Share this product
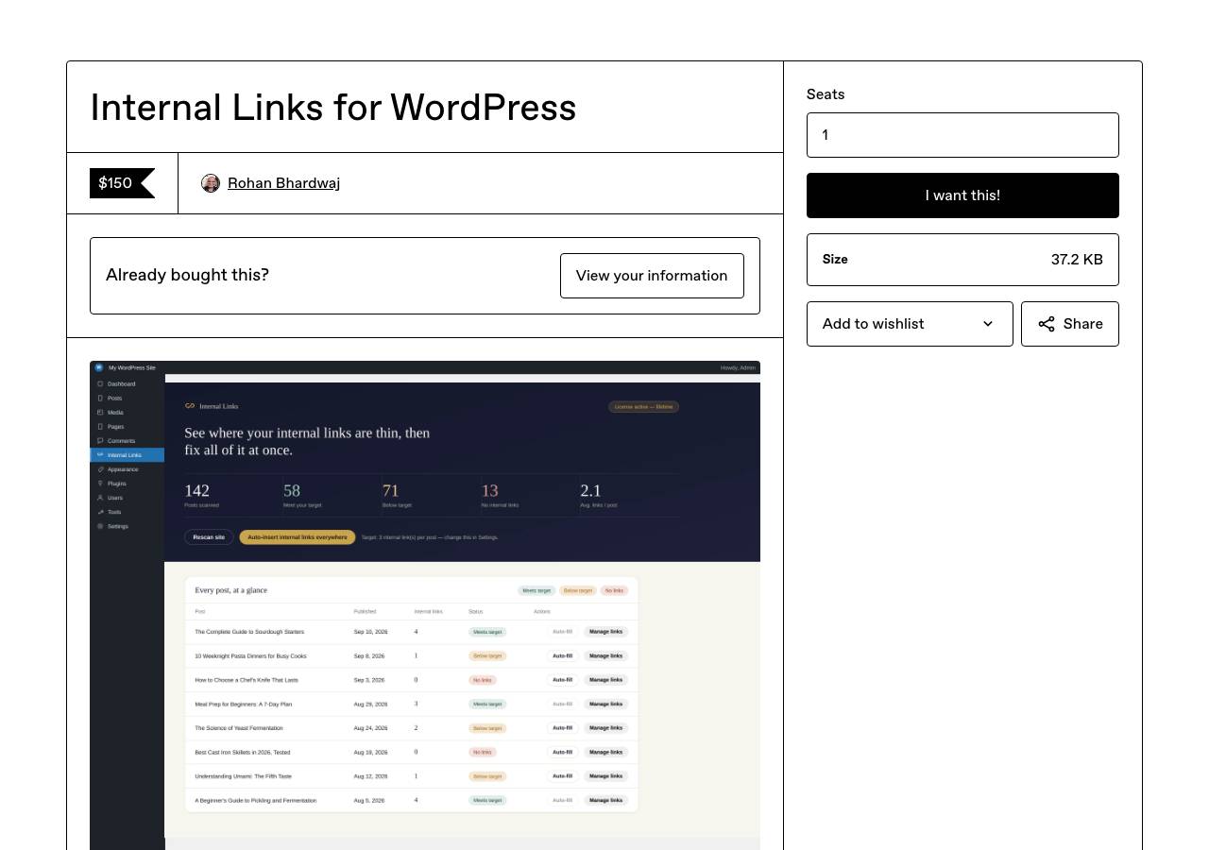 coord(1070,324)
